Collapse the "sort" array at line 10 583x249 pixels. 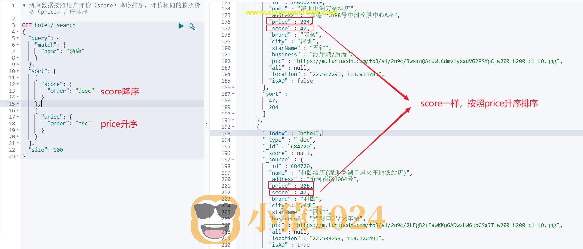point(18,71)
